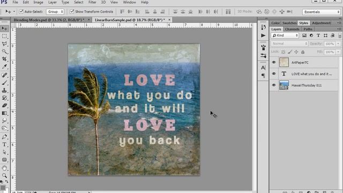Hide the HawaiiThursday 011 layer
The height and width of the screenshot is (193, 343).
(274, 85)
